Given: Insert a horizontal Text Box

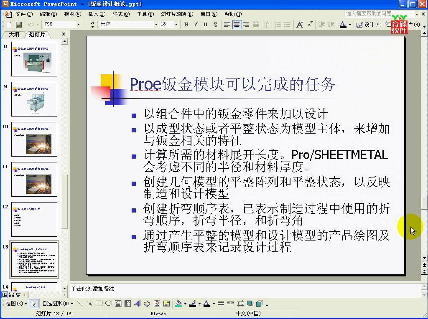Looking at the screenshot, I should click(x=118, y=304).
